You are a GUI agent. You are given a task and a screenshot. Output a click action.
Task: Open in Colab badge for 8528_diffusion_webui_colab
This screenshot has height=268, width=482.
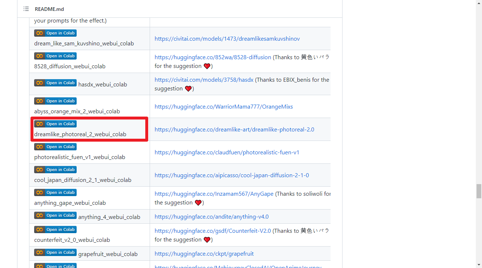55,56
